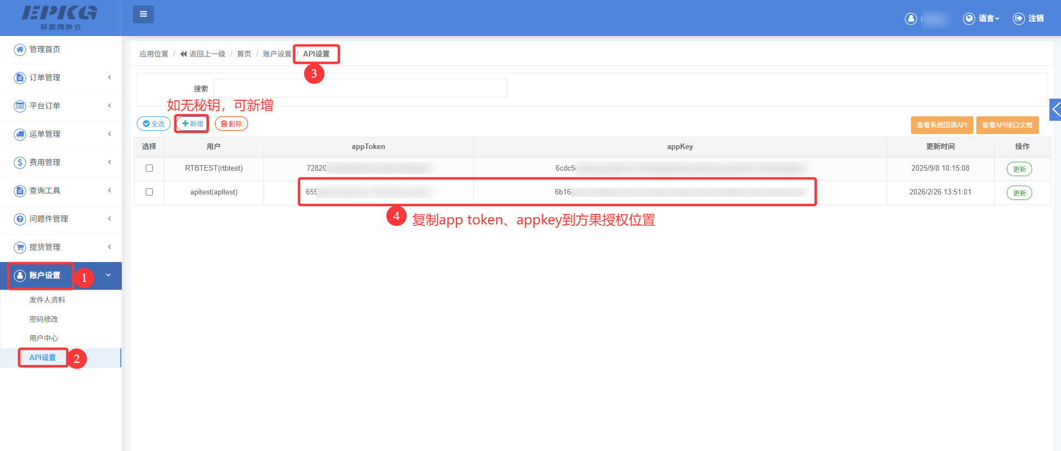
Task: Click 查看API接口文档 button
Action: [x=1007, y=125]
